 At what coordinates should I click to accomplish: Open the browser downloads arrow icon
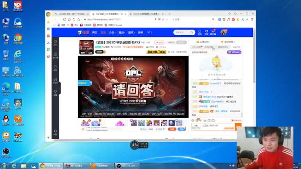tap(247, 20)
